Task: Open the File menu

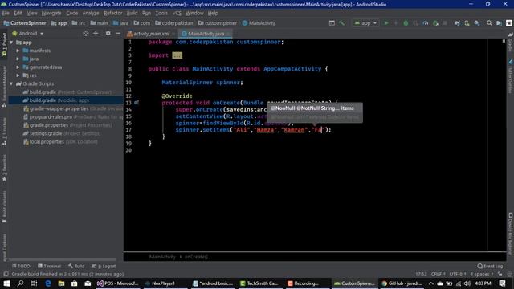Action: 6,13
